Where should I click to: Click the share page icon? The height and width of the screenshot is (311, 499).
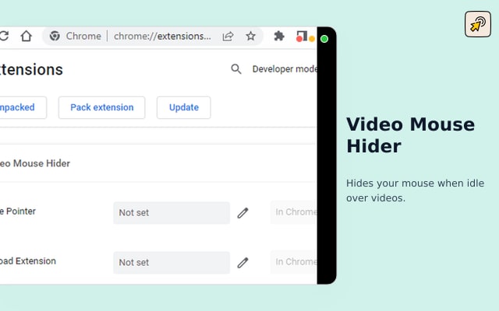[228, 37]
